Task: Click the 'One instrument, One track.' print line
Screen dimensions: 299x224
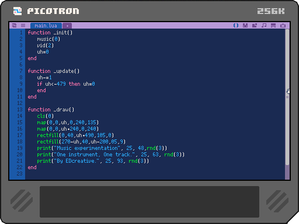Action: [111, 155]
